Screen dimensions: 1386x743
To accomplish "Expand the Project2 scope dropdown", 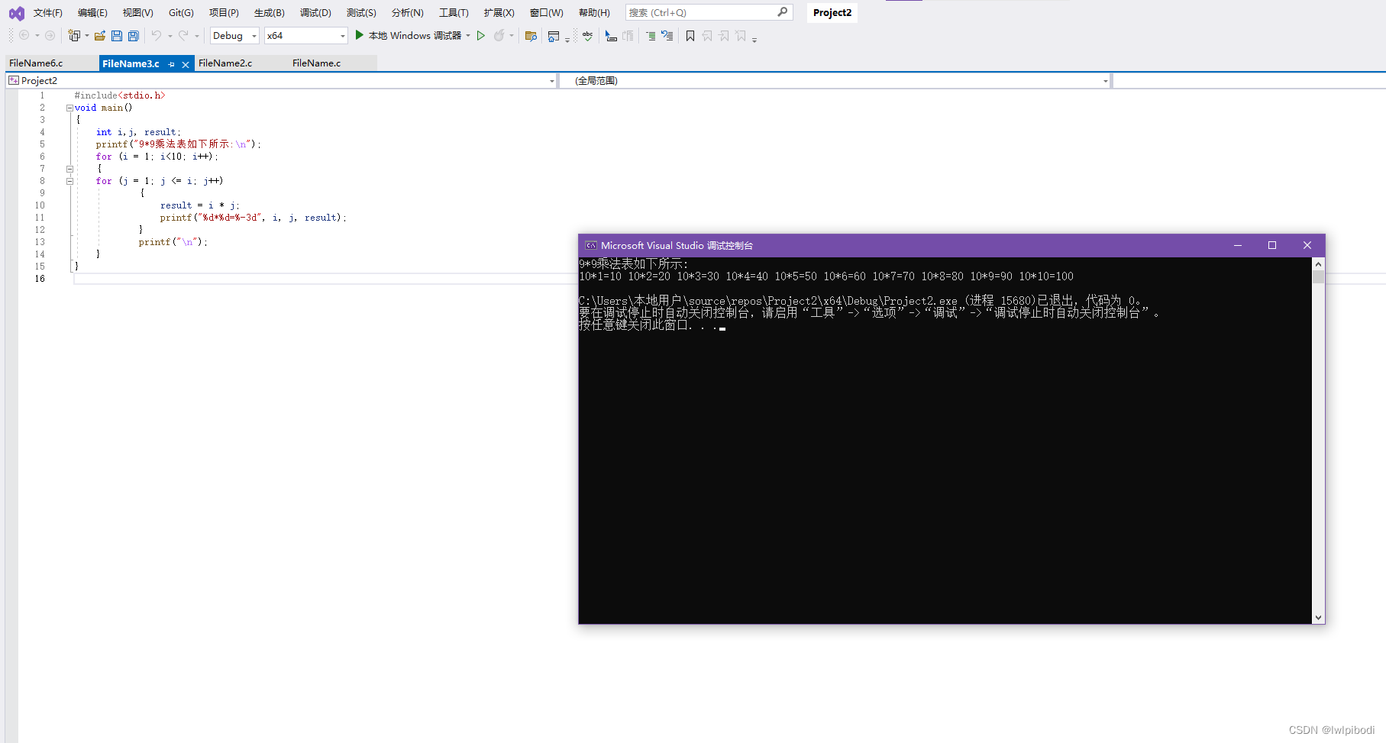I will click(x=552, y=81).
